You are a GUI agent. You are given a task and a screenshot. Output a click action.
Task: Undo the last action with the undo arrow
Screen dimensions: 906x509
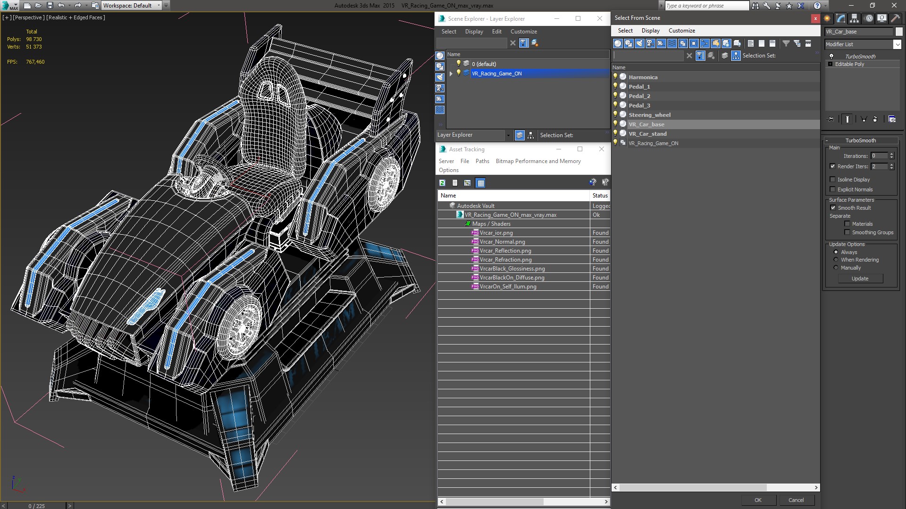(61, 6)
